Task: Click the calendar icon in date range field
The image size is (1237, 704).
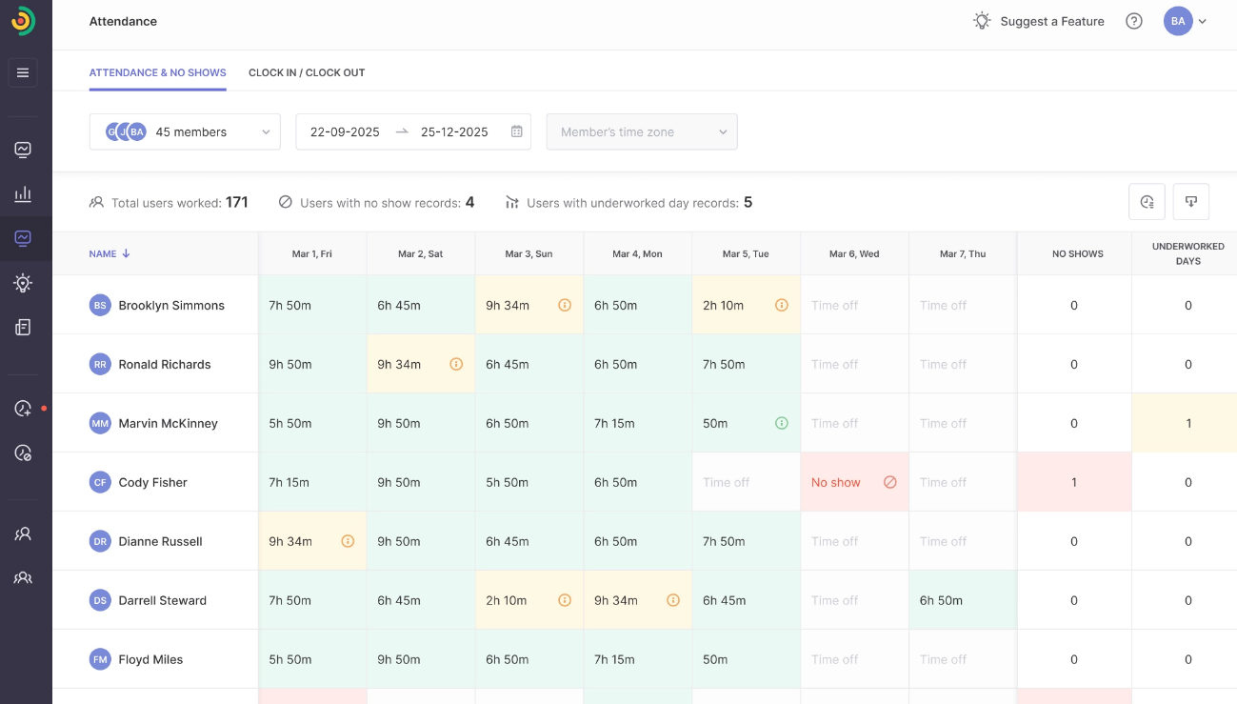Action: (516, 132)
